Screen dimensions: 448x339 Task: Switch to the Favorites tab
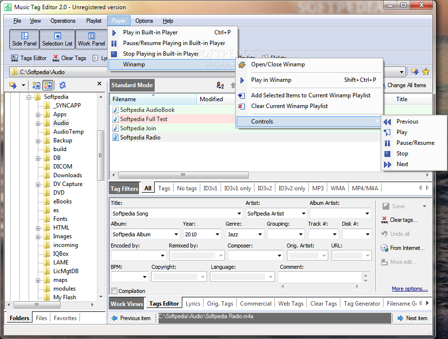tap(65, 318)
